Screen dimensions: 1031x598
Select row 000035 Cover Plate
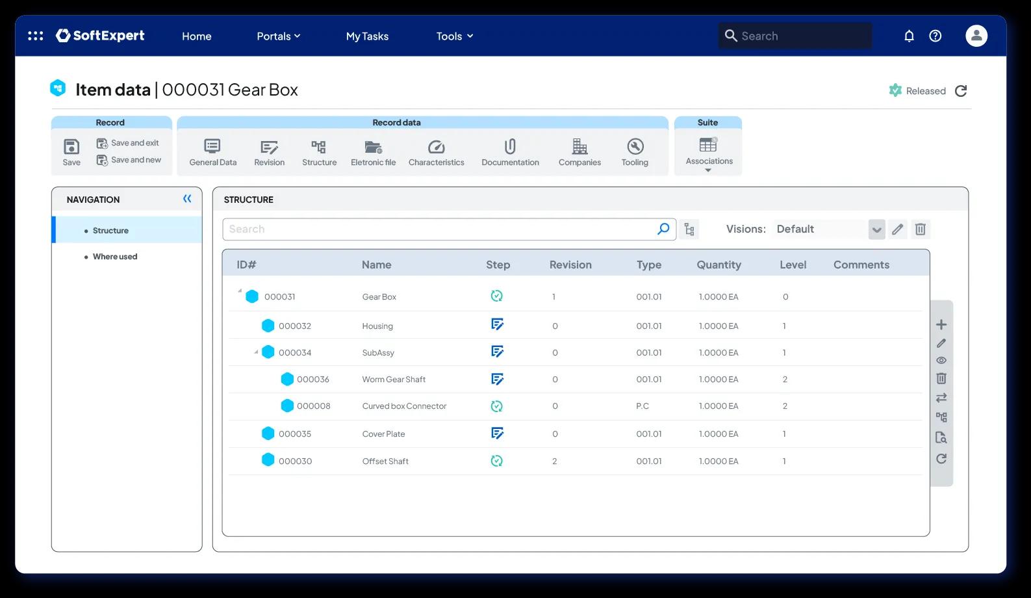tap(575, 434)
